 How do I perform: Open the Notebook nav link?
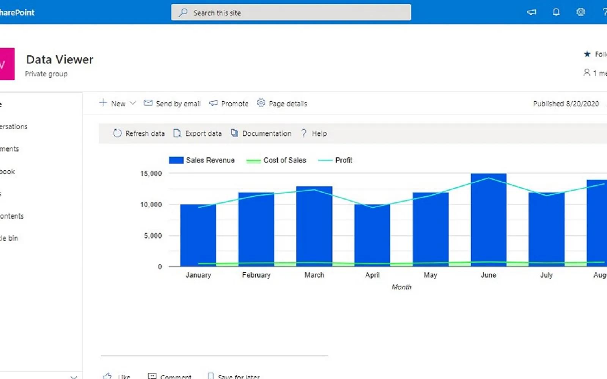click(8, 172)
